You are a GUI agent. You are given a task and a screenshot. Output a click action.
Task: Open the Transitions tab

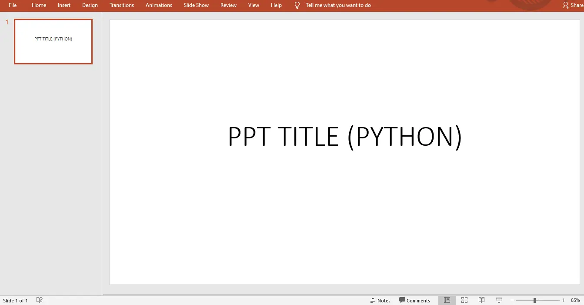click(x=122, y=5)
